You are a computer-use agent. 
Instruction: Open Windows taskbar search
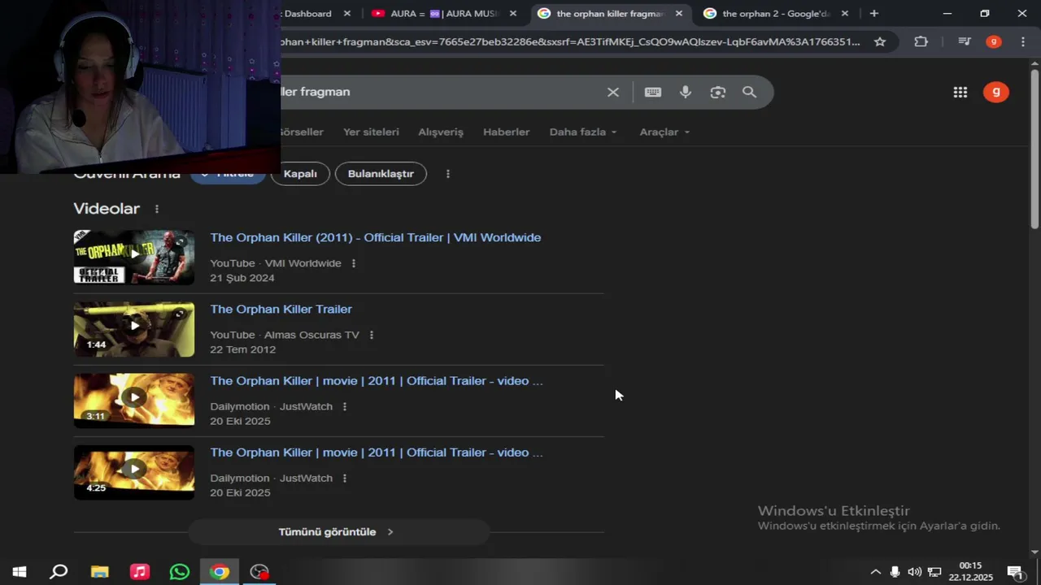[59, 572]
